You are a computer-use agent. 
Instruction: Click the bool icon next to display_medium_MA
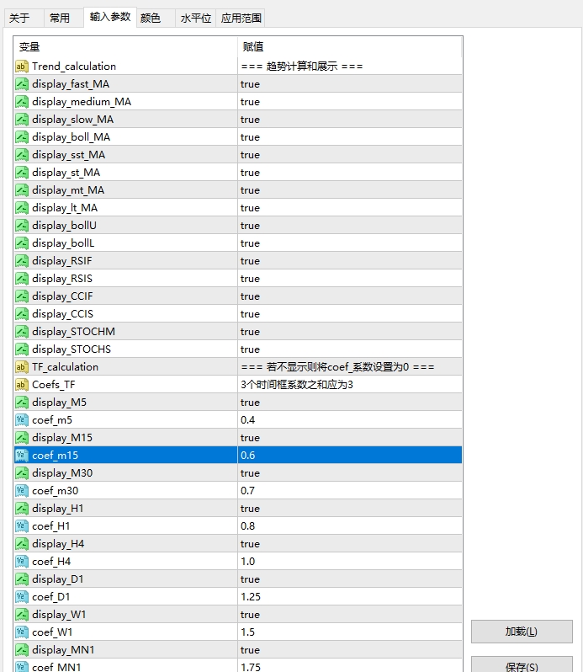point(22,102)
